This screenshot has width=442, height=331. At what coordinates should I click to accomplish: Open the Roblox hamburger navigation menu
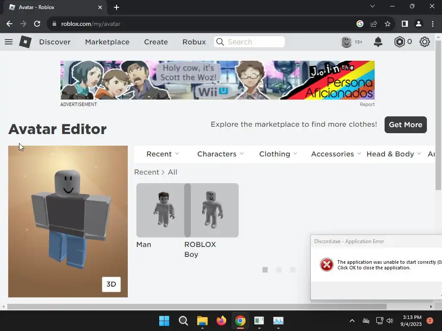coord(9,42)
